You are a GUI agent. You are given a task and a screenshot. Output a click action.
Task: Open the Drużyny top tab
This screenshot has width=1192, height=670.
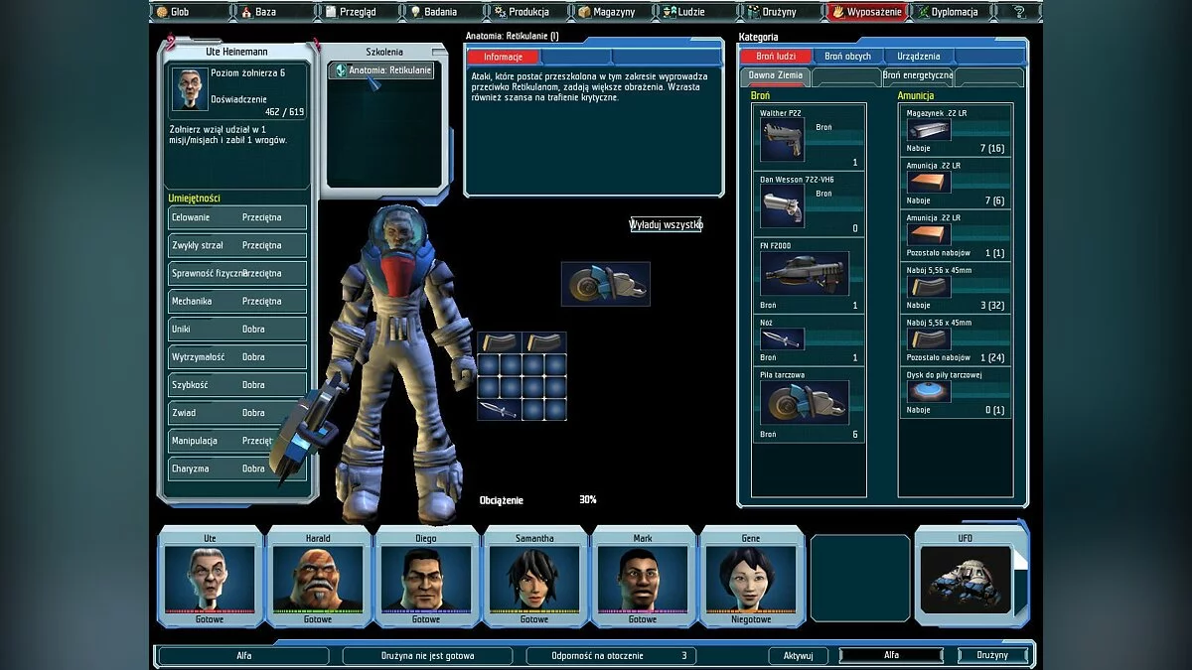point(784,12)
